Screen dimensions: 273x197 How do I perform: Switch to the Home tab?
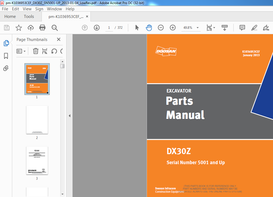[10, 17]
